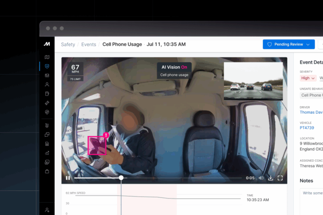323x215 pixels.
Task: Open the documents stack icon in sidebar
Action: click(x=47, y=94)
